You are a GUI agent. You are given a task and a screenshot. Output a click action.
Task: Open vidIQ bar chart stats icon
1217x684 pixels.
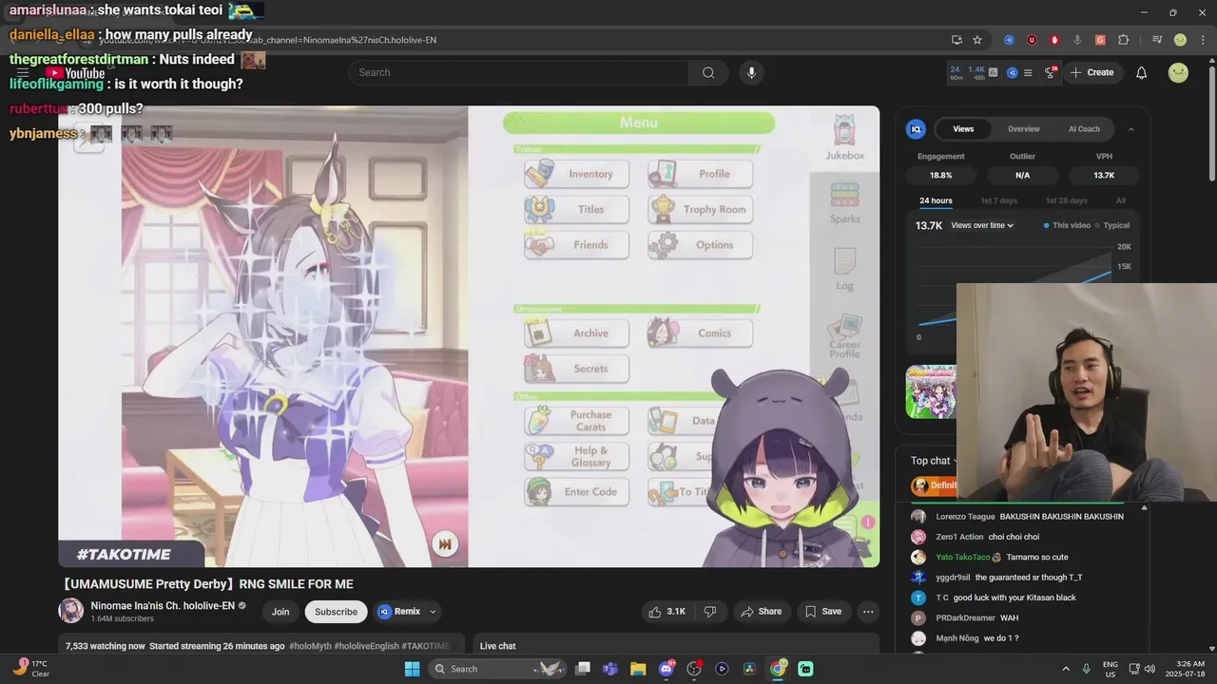coord(994,72)
